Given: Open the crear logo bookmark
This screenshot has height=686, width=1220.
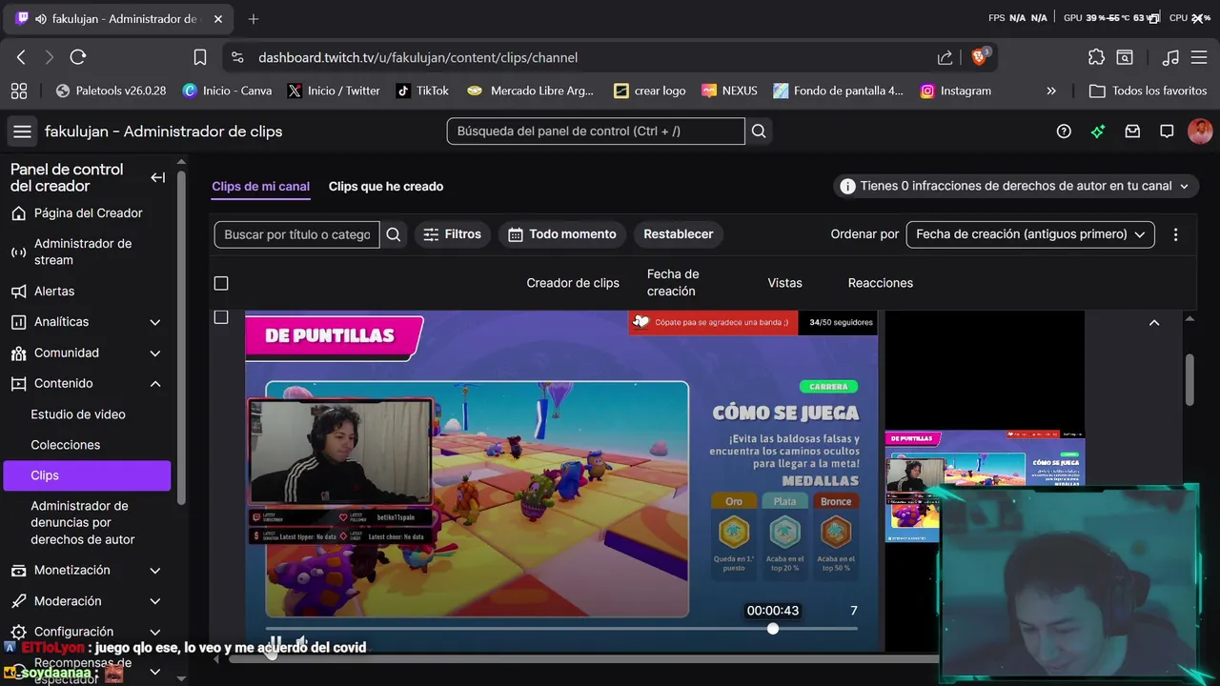Looking at the screenshot, I should pyautogui.click(x=650, y=91).
